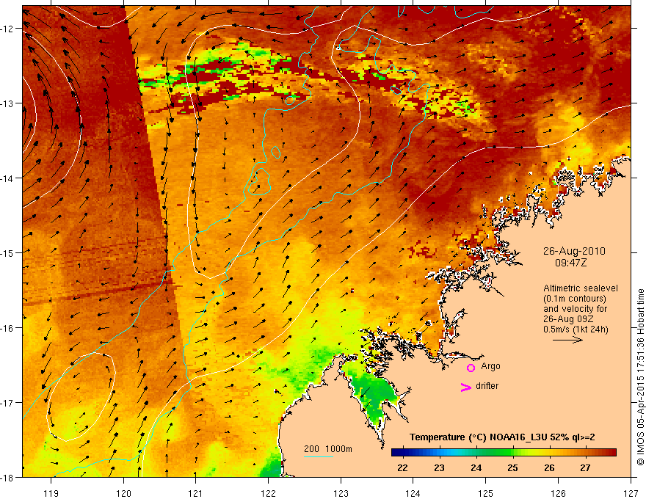
Task: Click the cyan 200 1000m isobath legend line
Action: pyautogui.click(x=319, y=456)
